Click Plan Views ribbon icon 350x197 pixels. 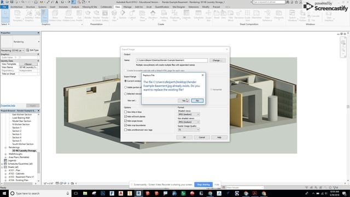(x=142, y=16)
